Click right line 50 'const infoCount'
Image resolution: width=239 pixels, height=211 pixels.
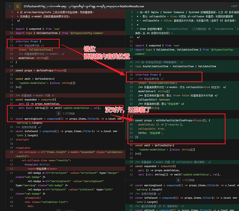coord(186,200)
